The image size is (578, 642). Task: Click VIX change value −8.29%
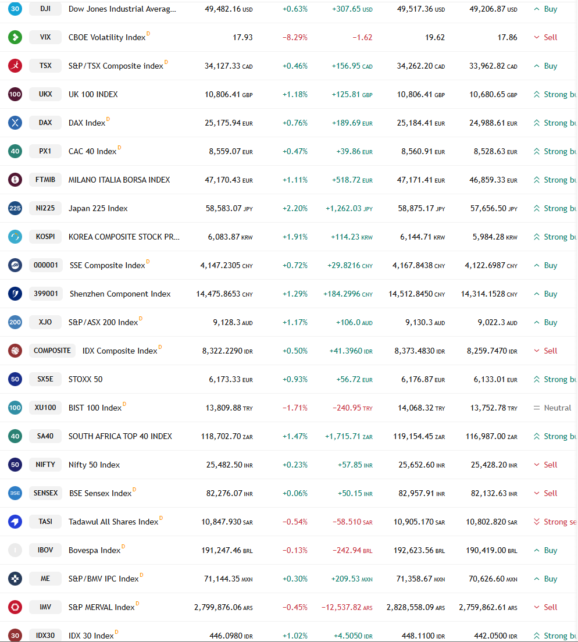point(295,37)
